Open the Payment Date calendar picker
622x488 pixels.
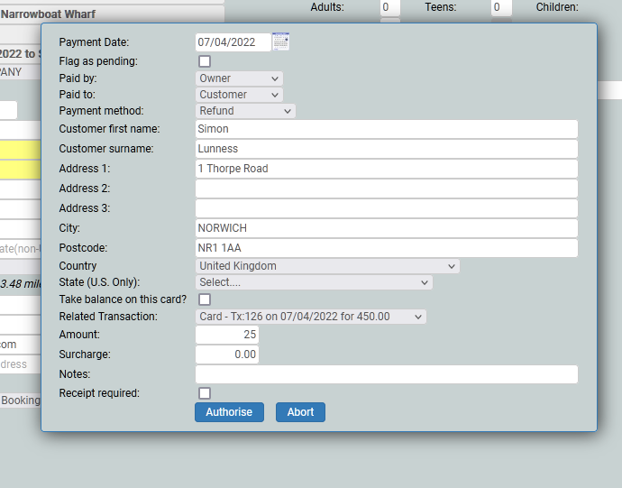pos(280,41)
